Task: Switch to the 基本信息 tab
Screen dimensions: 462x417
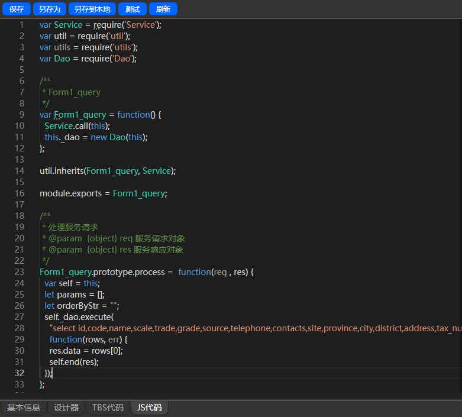Action: point(24,408)
